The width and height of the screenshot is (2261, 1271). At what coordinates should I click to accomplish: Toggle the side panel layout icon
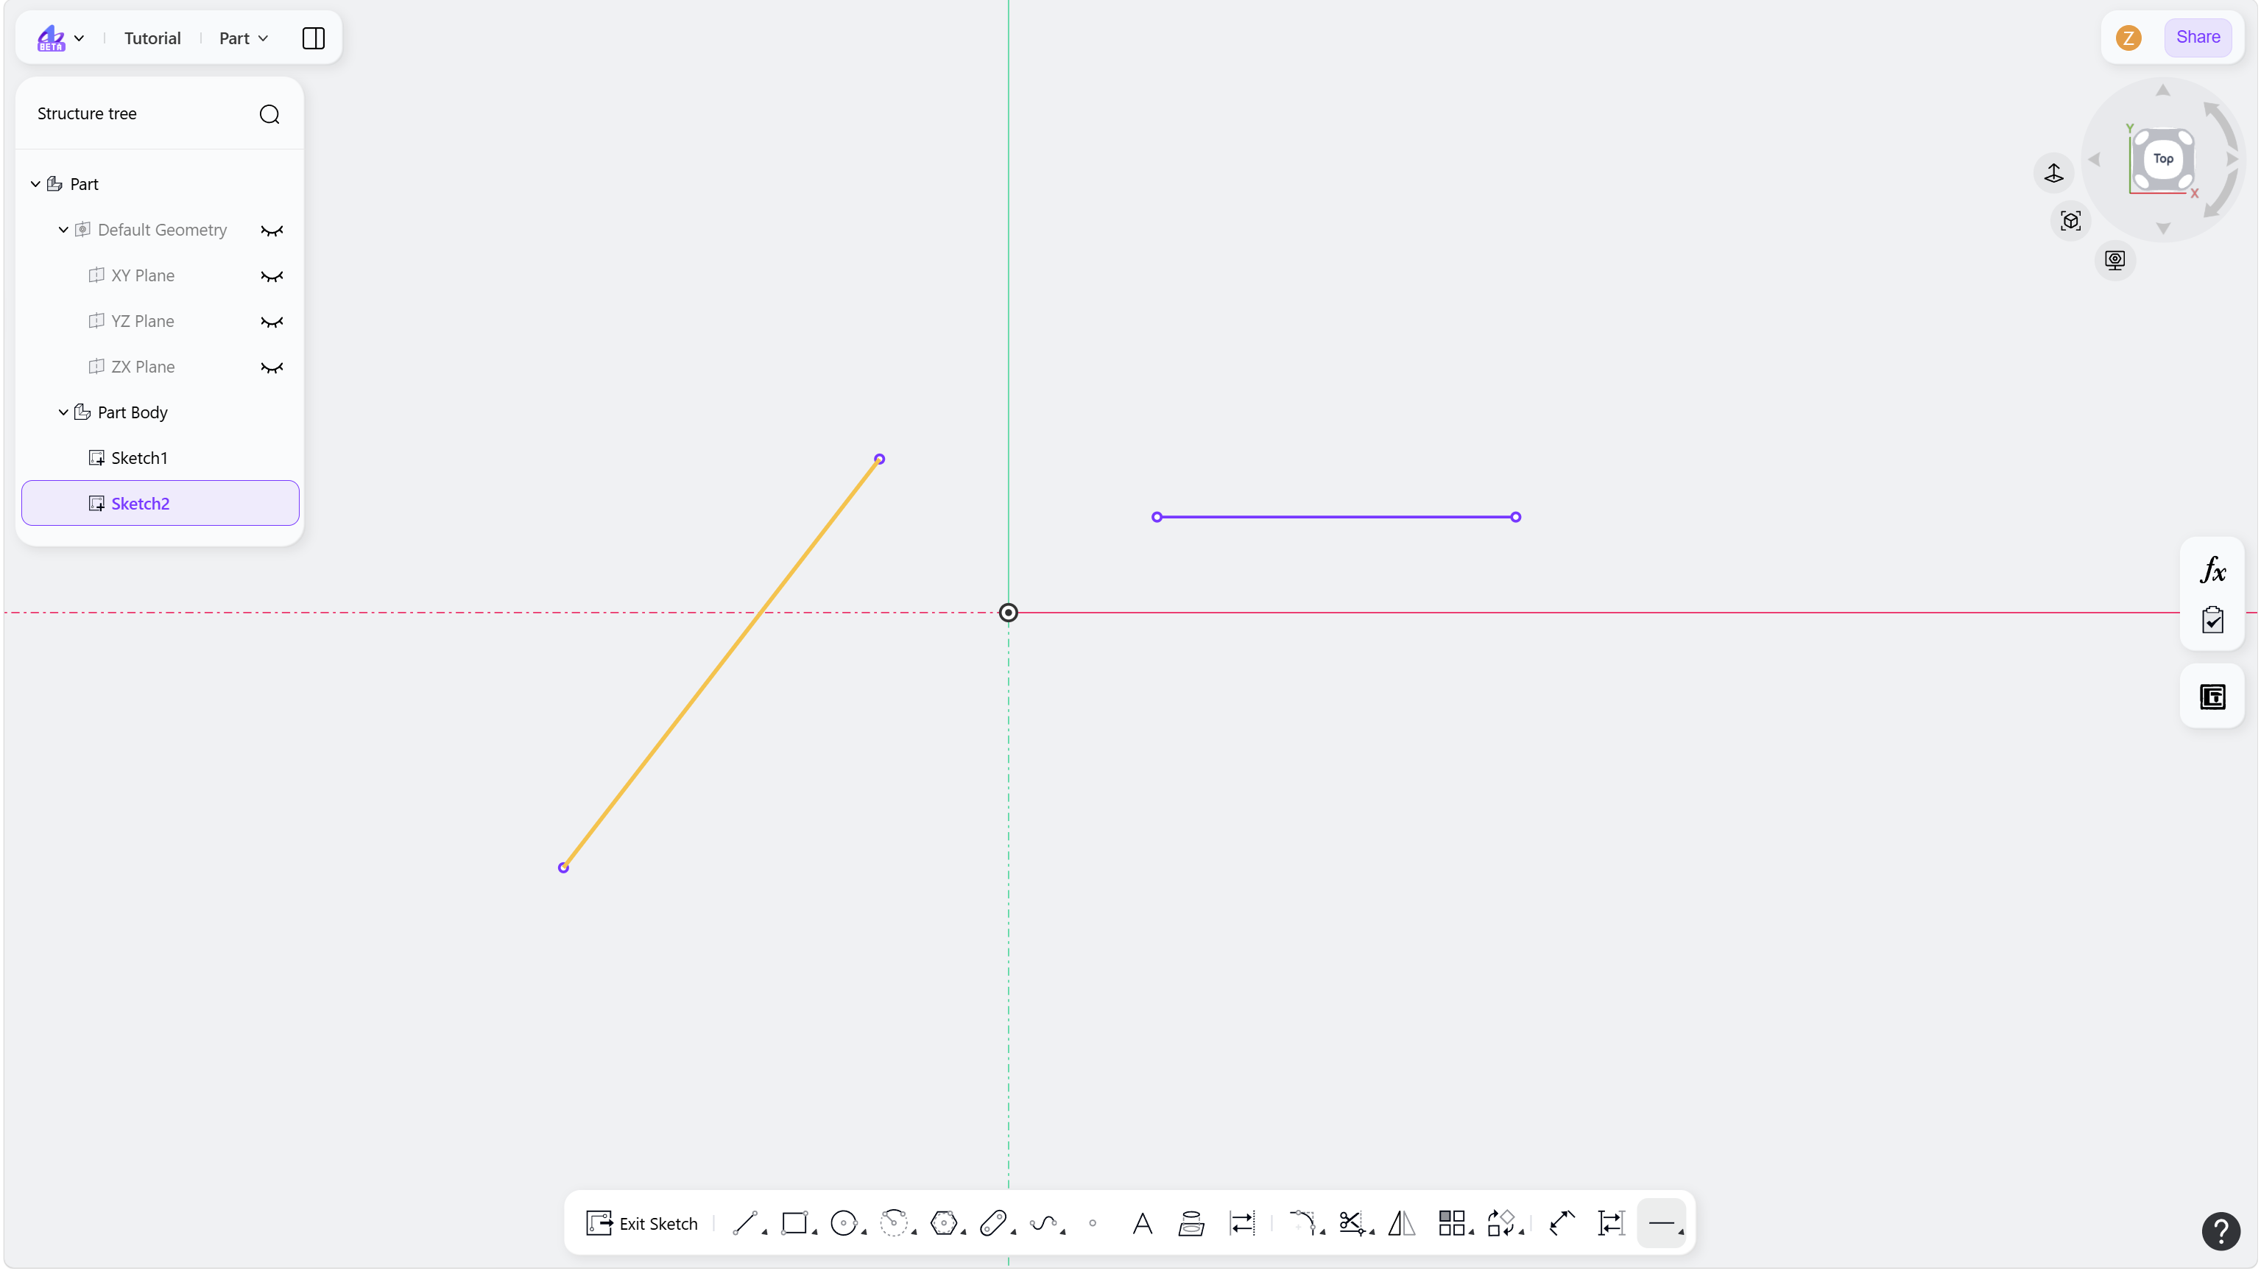tap(314, 38)
